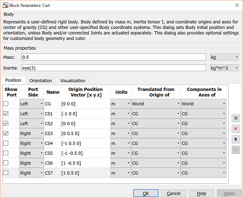Open the kg mass units dropdown
243x198 pixels.
[224, 57]
